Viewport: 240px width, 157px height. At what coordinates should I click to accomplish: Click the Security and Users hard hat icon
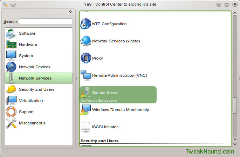11,89
